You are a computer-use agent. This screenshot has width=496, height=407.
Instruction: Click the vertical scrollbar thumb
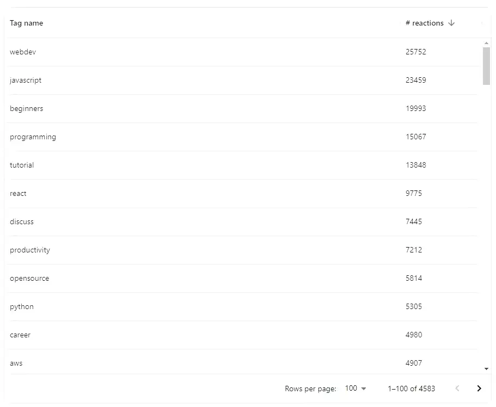(x=486, y=65)
